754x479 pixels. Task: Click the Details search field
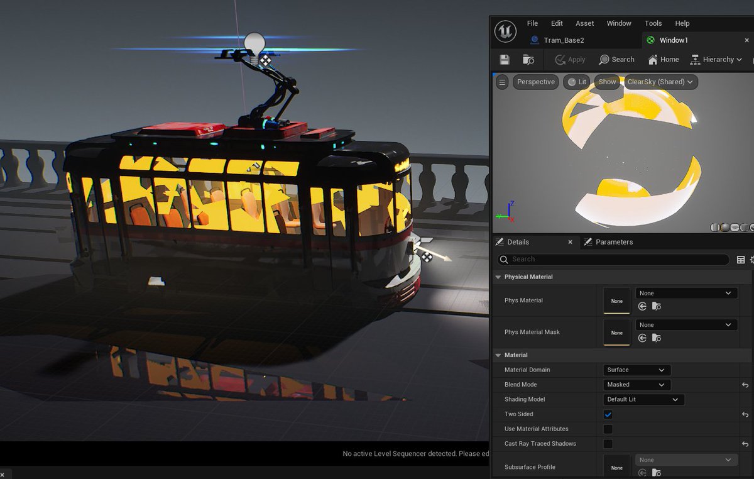613,259
